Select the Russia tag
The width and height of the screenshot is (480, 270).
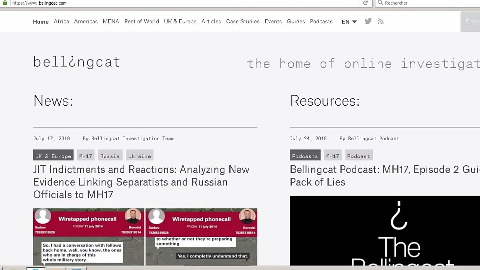110,155
